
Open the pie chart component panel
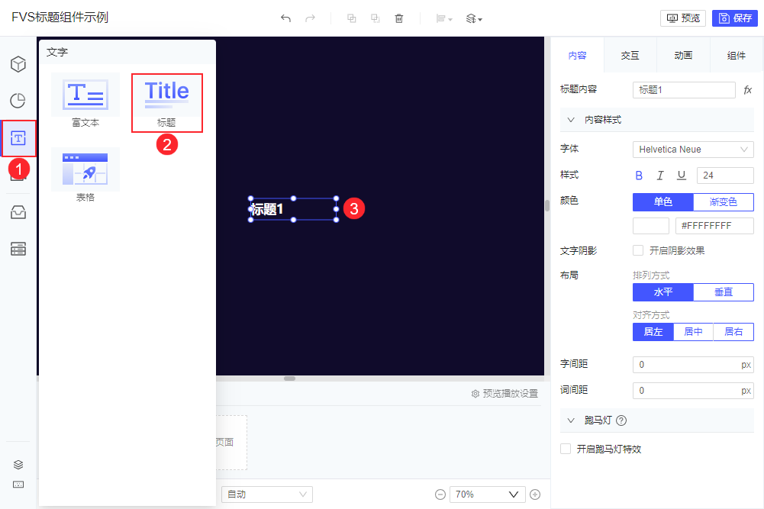18,101
